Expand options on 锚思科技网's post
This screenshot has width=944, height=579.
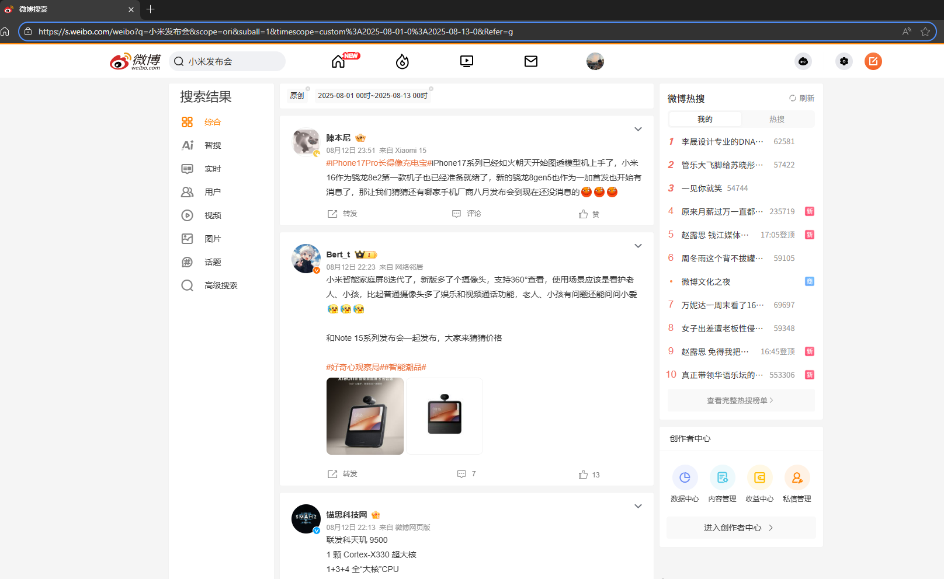638,506
